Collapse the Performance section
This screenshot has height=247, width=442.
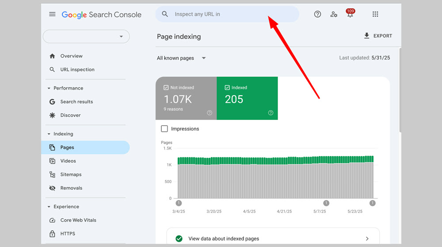(x=49, y=88)
